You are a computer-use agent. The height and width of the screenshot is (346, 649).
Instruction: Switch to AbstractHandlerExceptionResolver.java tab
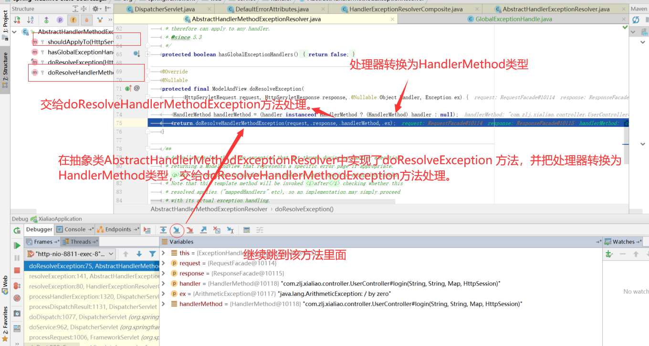pos(556,9)
